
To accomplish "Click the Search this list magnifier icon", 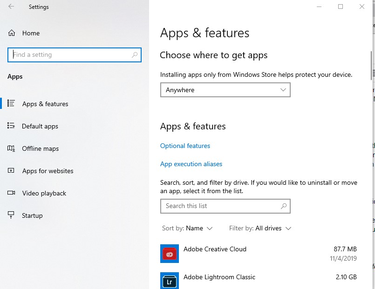I will (x=284, y=206).
